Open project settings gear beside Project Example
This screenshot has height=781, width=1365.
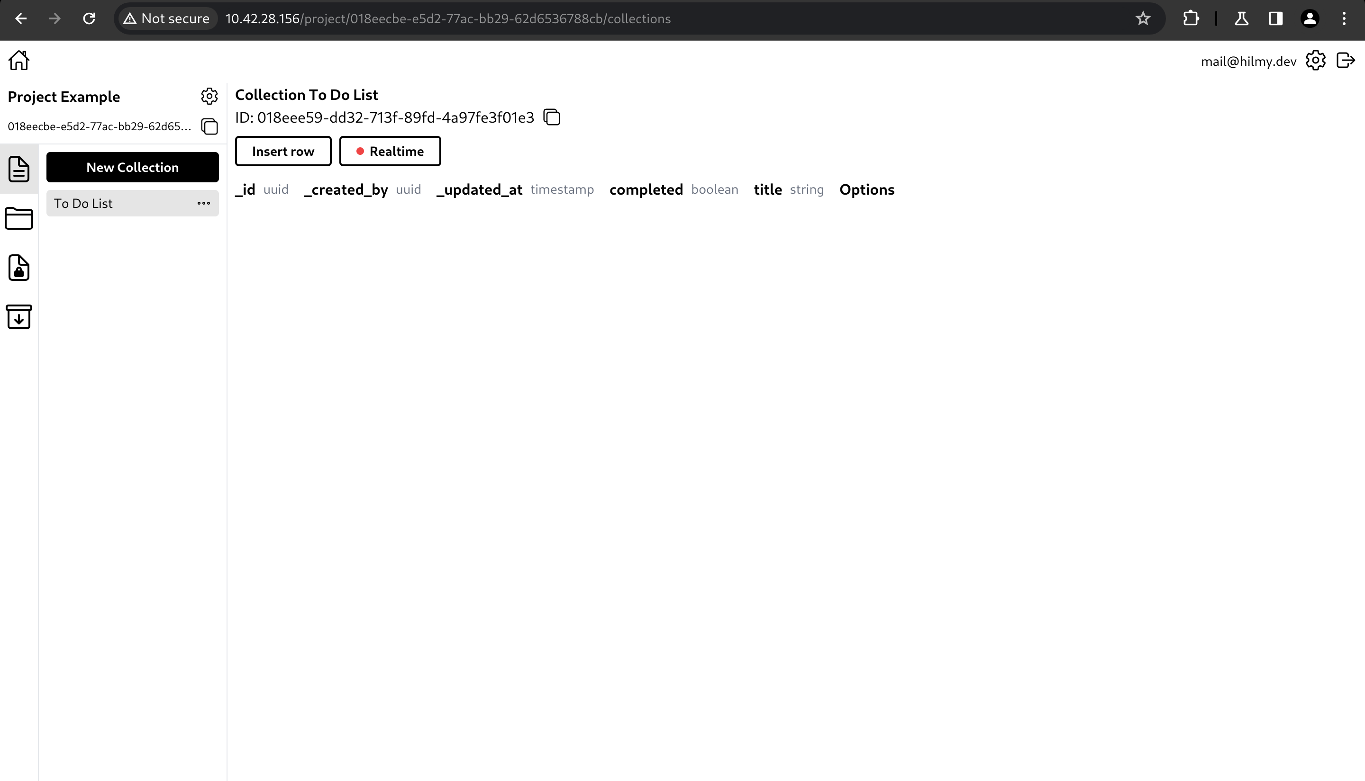(x=209, y=96)
